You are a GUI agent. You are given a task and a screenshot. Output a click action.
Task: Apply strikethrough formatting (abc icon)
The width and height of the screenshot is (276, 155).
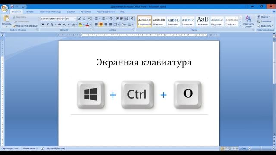tap(60, 25)
